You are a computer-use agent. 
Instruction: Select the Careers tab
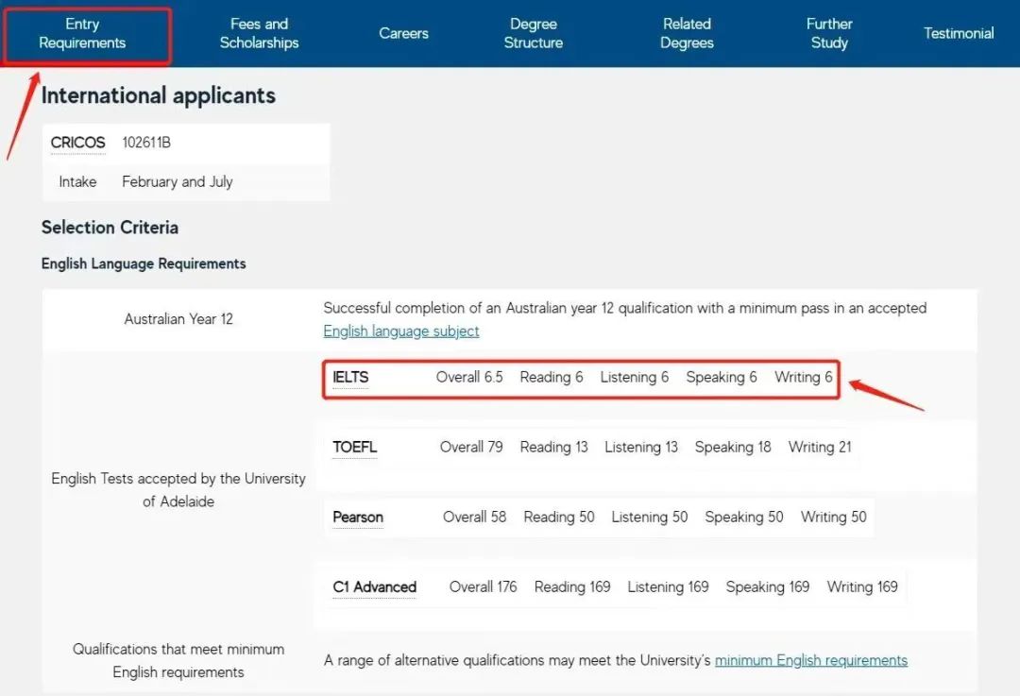click(x=403, y=33)
